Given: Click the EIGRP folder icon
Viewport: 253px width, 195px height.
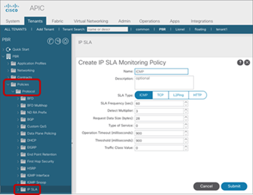Looking at the screenshot, I should coord(23,148).
